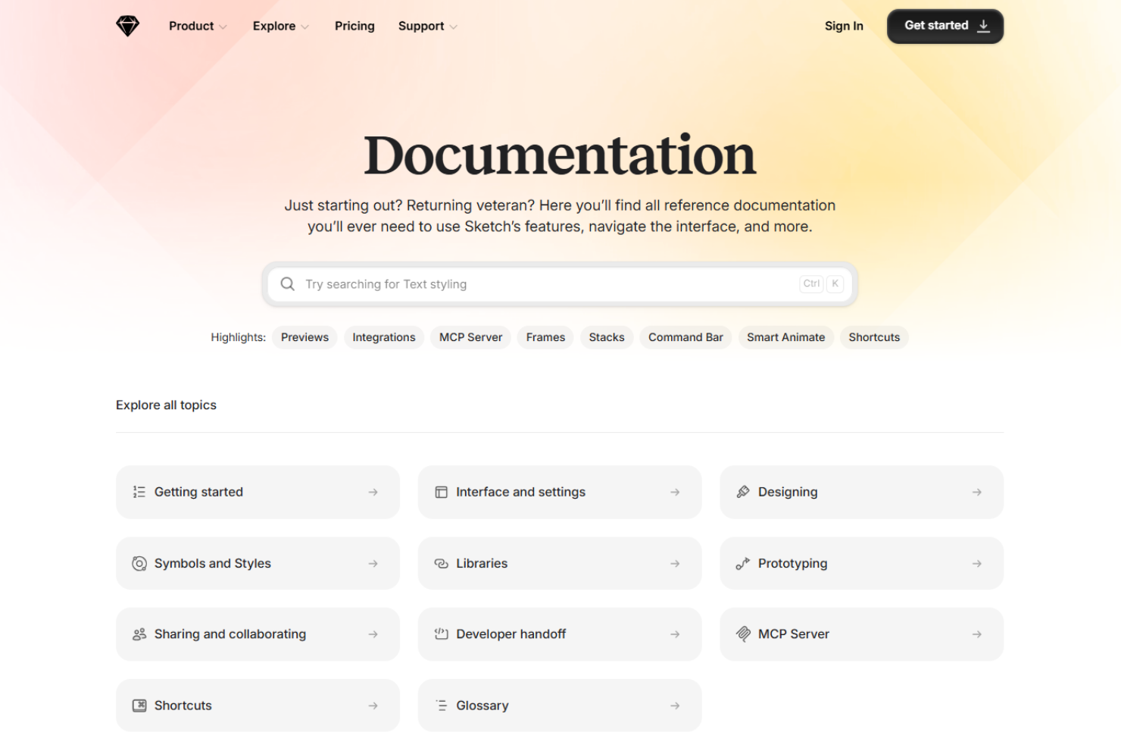Viewport: 1121px width, 748px height.
Task: Click the Prototyping icon
Action: 743,563
